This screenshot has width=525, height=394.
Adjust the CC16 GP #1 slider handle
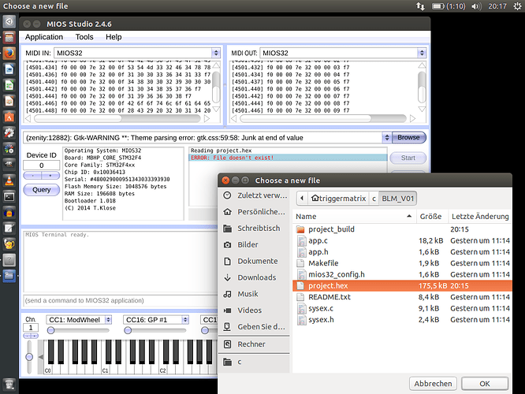click(128, 331)
